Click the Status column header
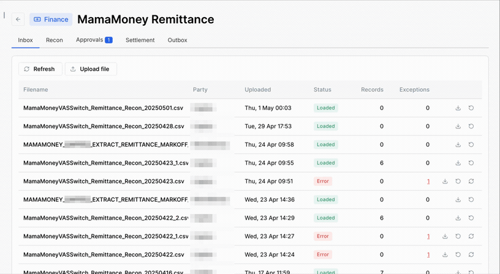This screenshot has width=500, height=274. pyautogui.click(x=322, y=90)
